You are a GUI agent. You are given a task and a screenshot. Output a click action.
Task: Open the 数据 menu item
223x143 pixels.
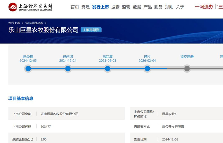(137, 7)
